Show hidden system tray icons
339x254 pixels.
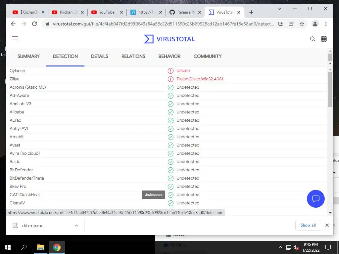point(280,247)
